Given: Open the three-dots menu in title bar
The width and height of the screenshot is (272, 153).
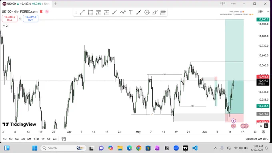Looking at the screenshot, I should (x=233, y=4).
